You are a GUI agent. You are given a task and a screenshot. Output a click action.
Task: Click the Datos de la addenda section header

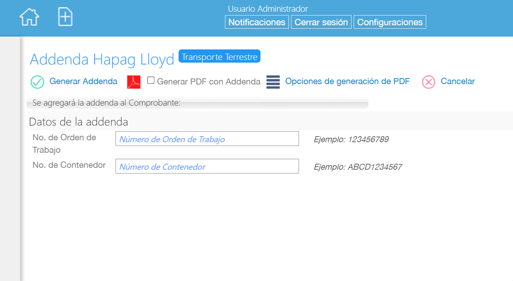pyautogui.click(x=79, y=122)
